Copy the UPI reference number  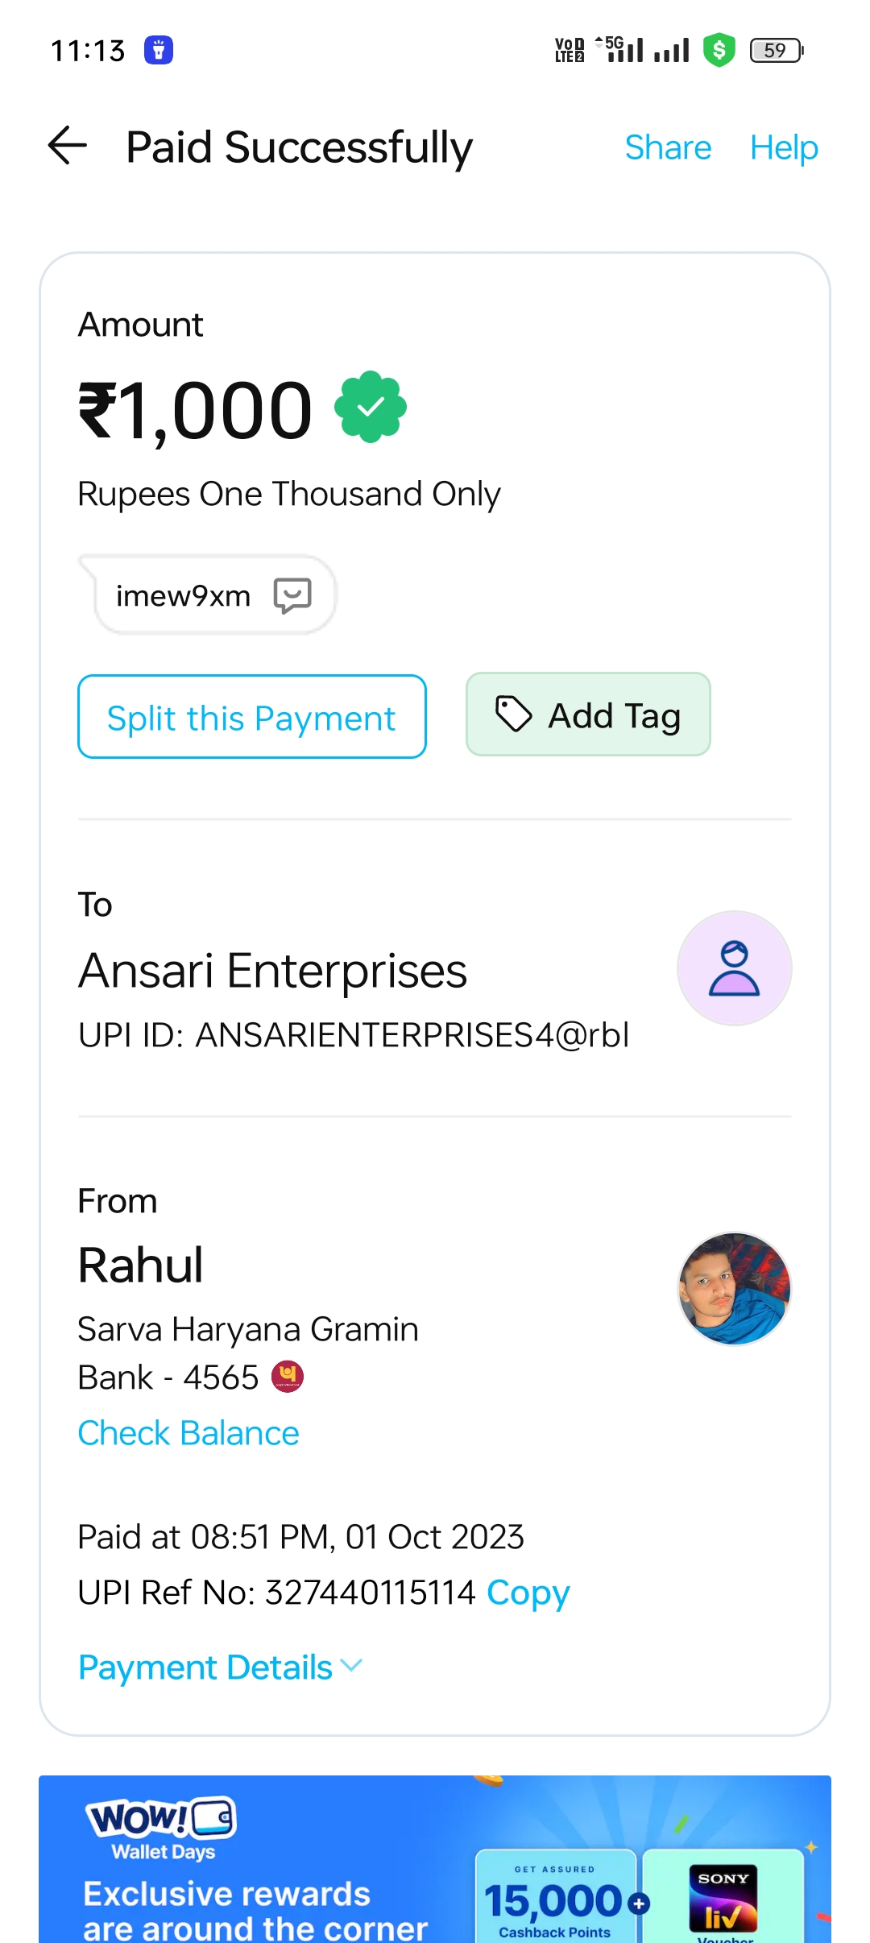coord(528,1593)
